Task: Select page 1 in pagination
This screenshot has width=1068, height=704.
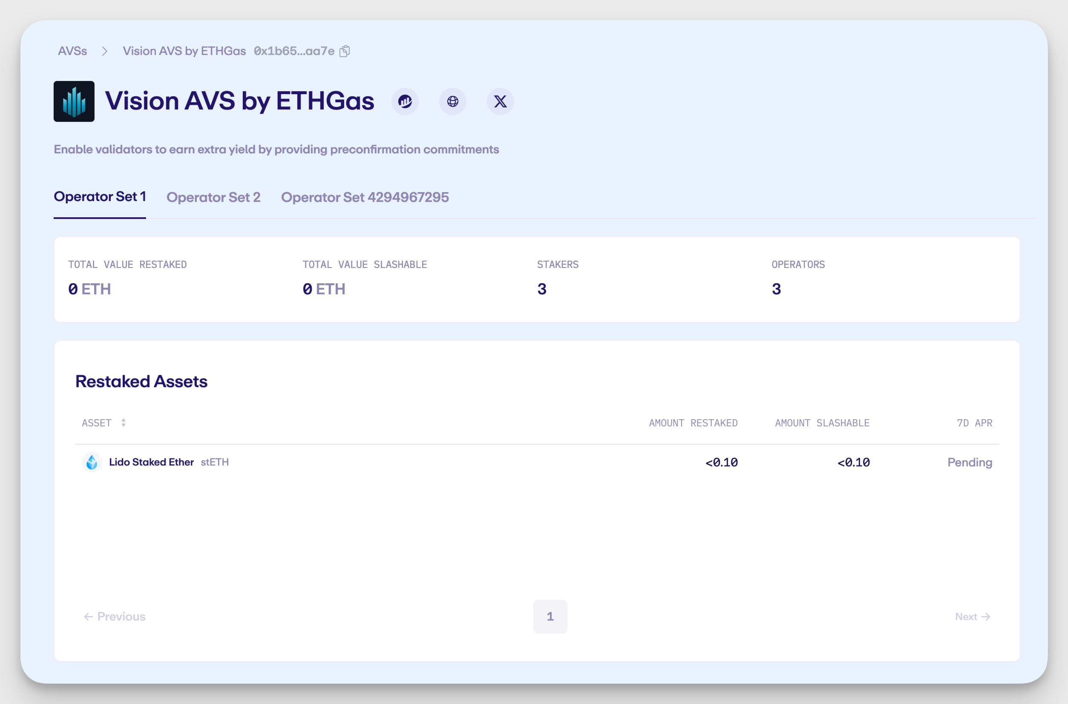Action: (x=550, y=616)
